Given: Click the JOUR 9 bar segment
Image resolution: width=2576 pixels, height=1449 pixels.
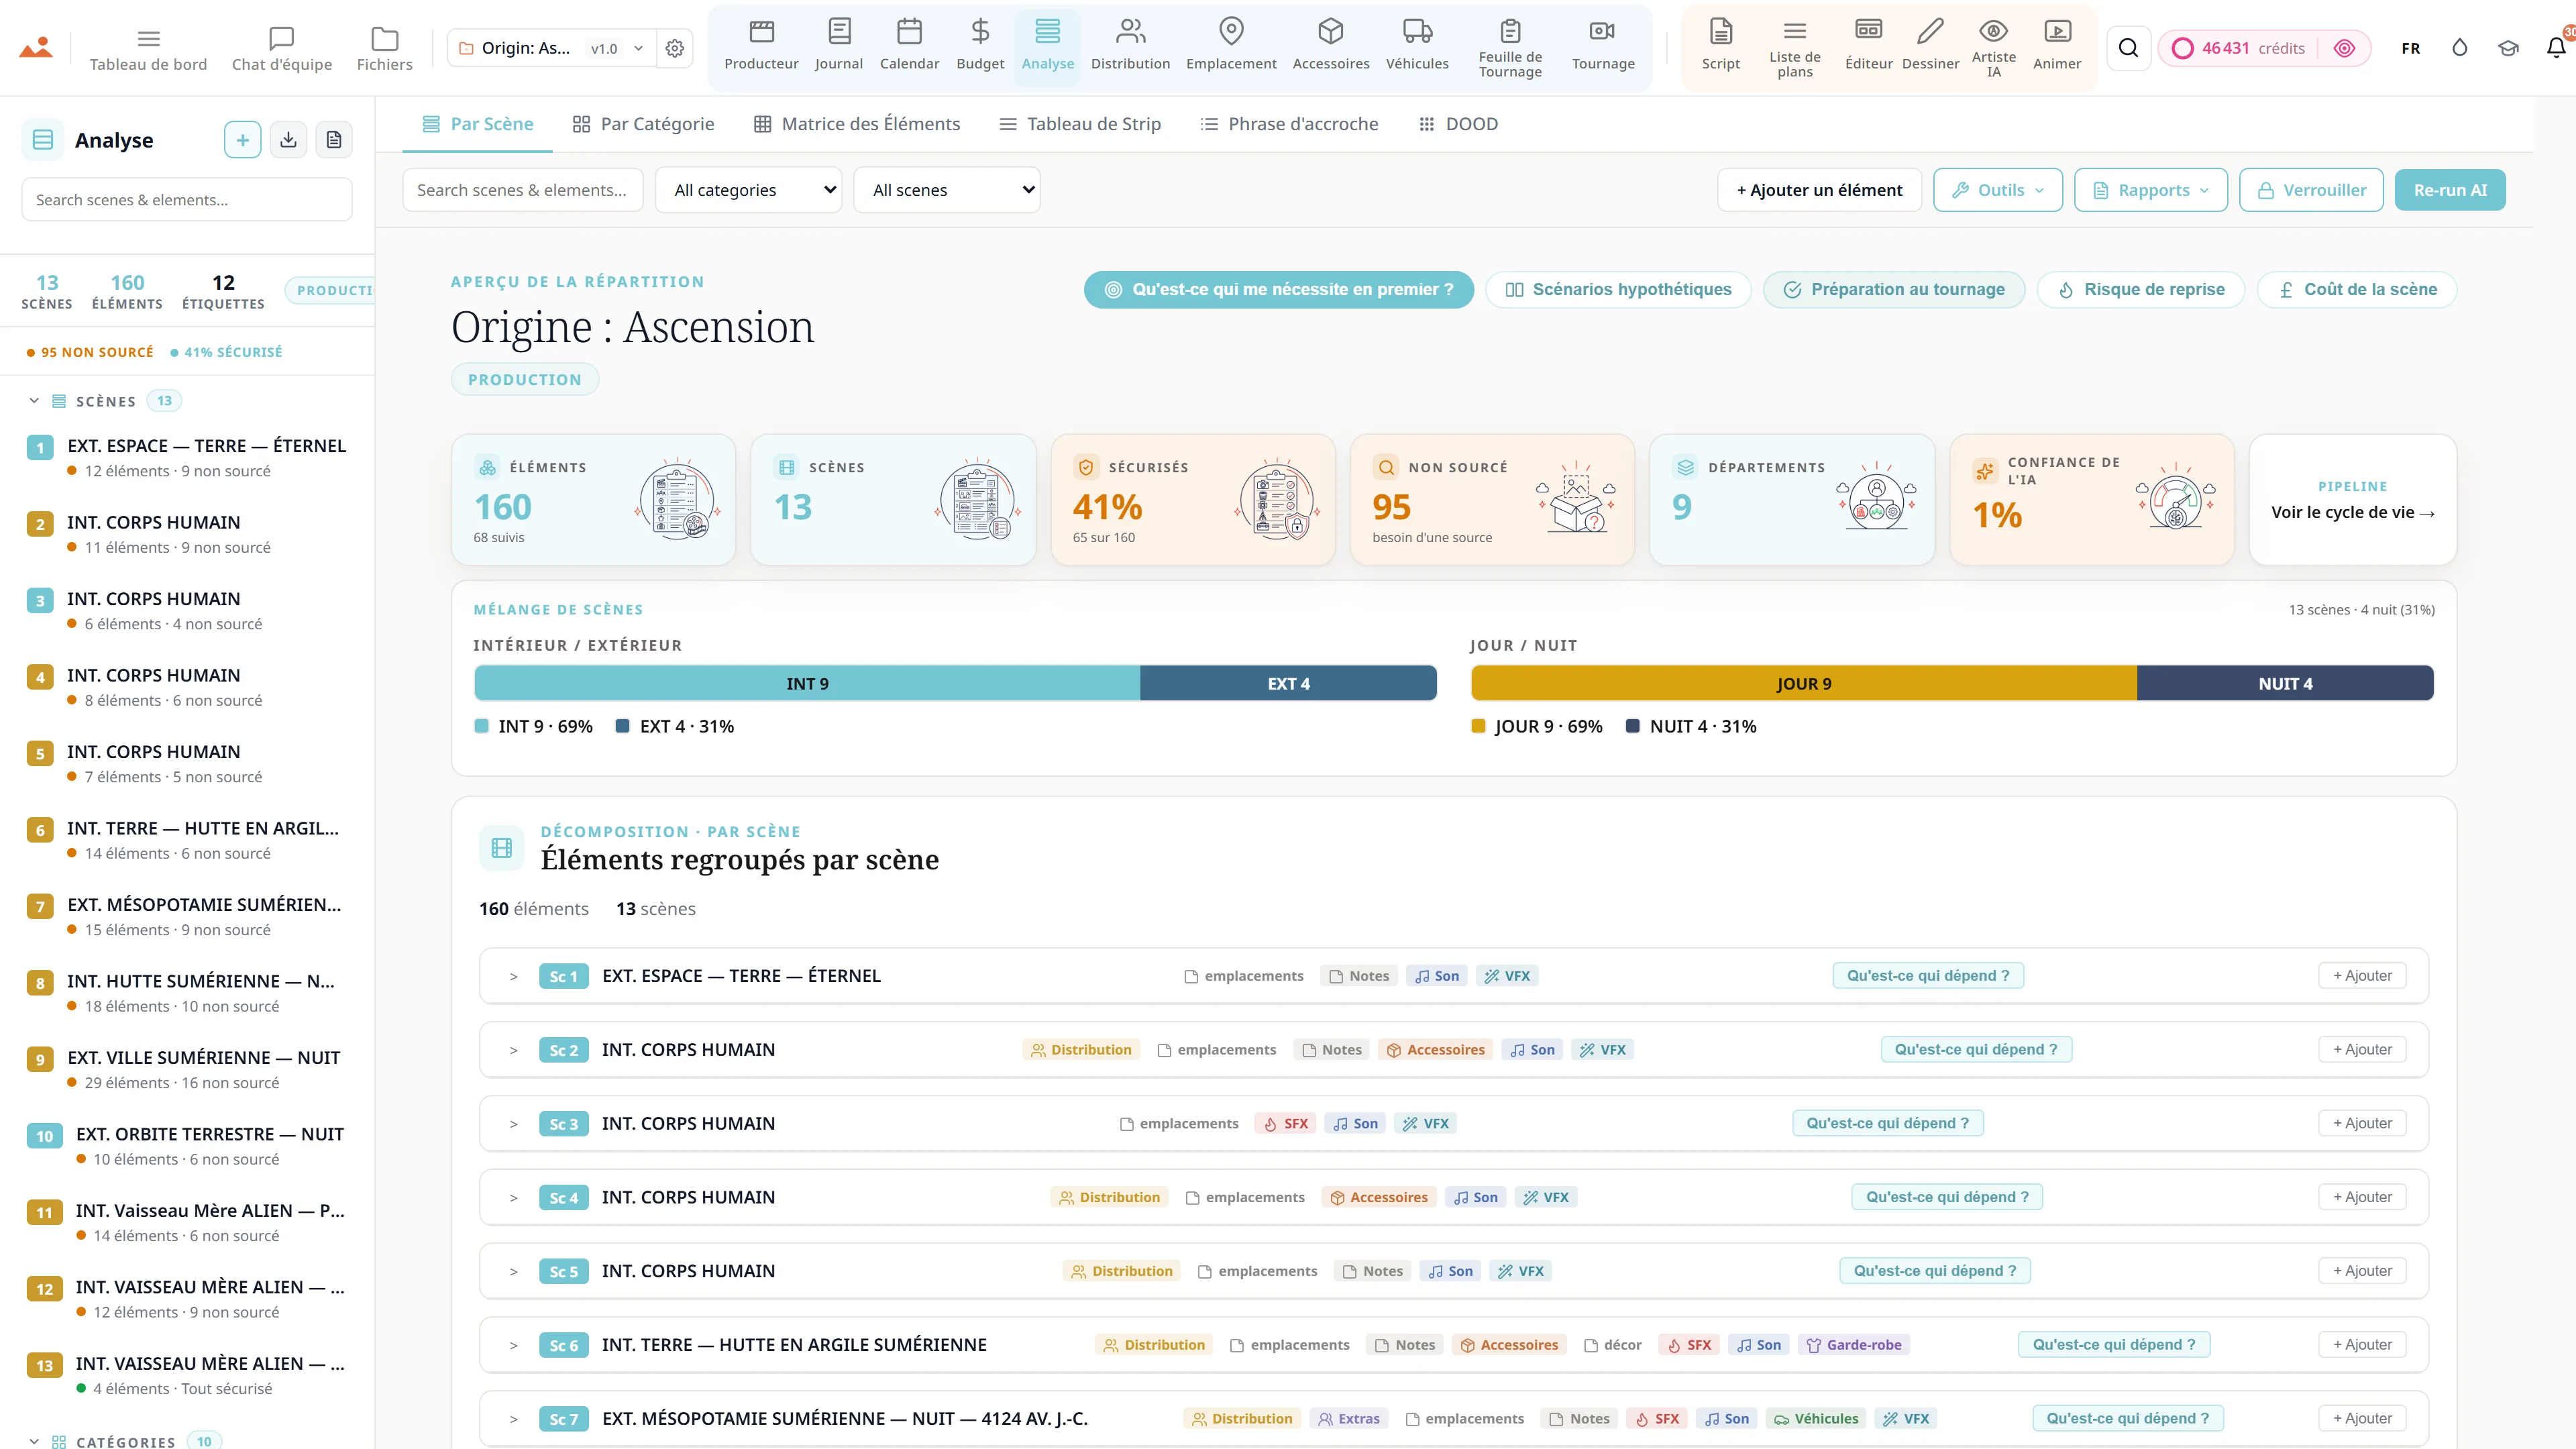Looking at the screenshot, I should (x=1803, y=684).
